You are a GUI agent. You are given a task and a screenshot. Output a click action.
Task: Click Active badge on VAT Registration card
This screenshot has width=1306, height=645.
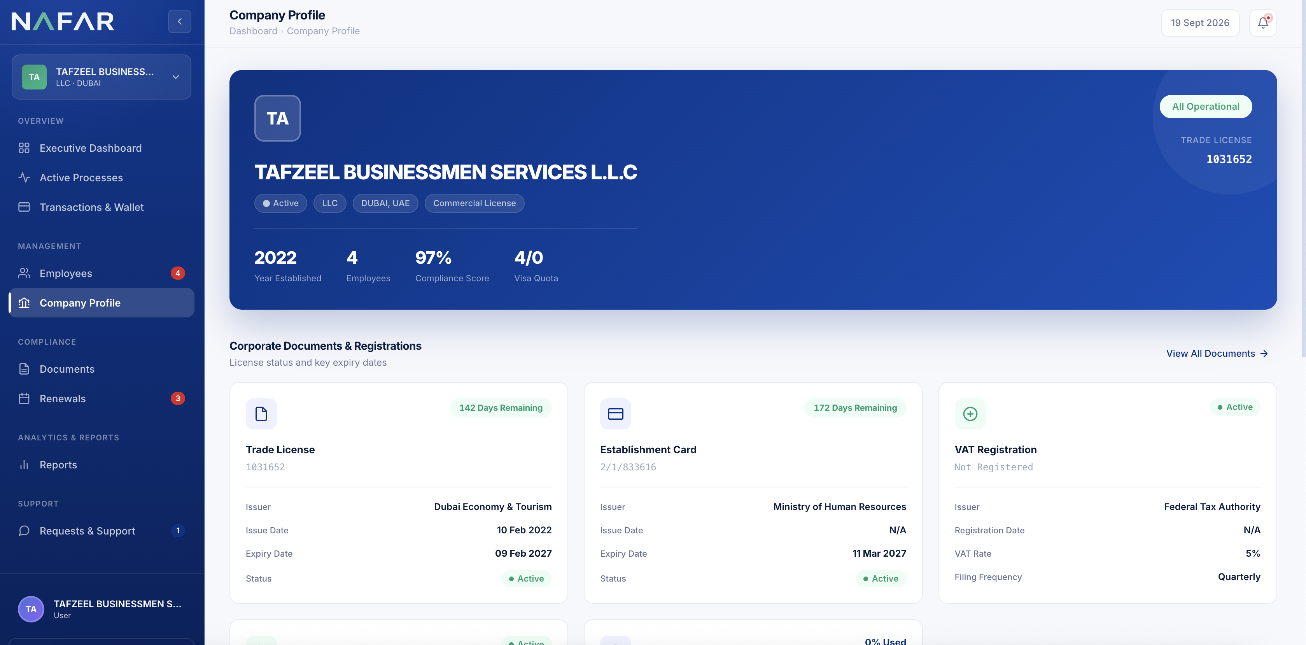coord(1235,407)
